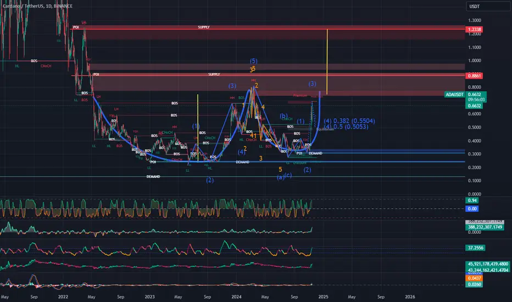Click the 2023 label on time axis
This screenshot has height=302, width=512.
pyautogui.click(x=149, y=297)
